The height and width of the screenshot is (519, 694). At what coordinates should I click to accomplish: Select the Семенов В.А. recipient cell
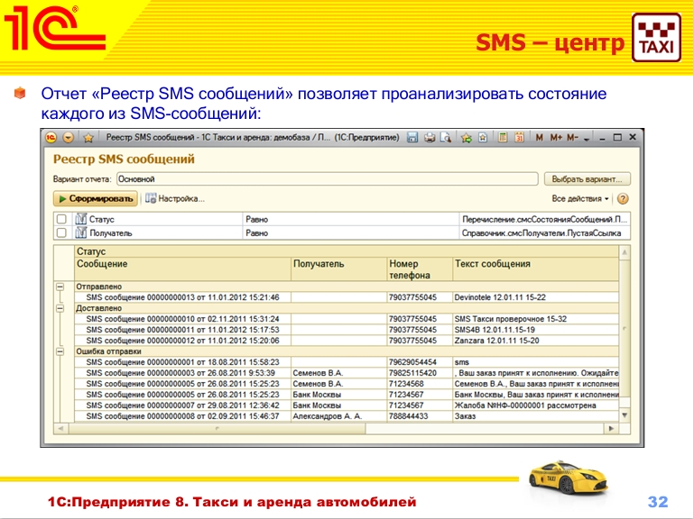(318, 373)
